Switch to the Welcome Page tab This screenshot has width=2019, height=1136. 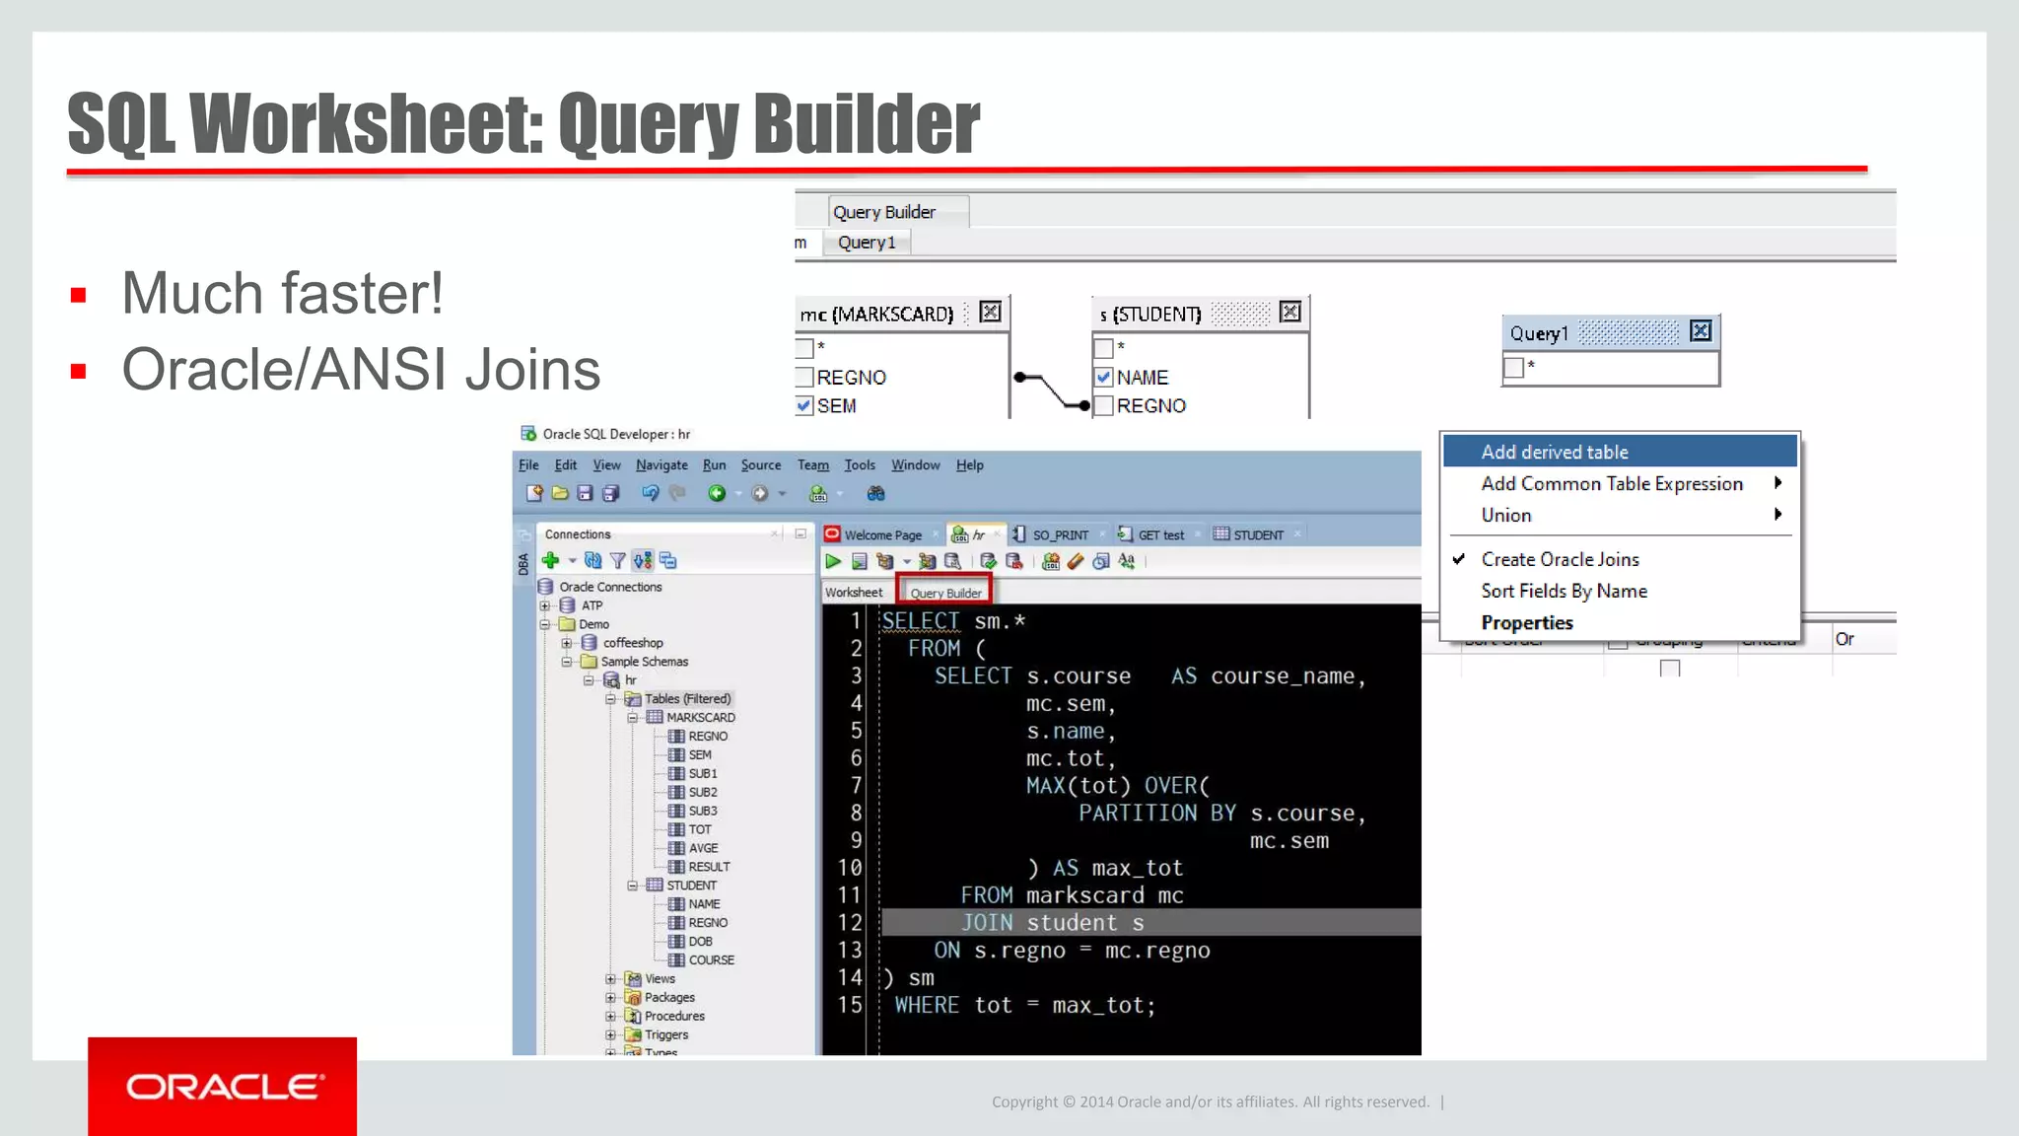click(882, 534)
